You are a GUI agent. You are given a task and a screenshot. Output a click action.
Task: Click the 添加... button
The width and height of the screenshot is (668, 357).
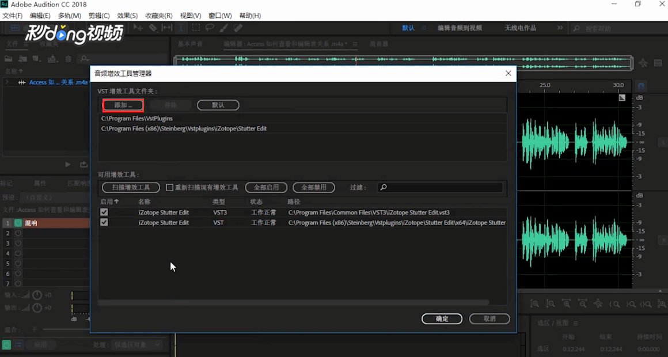pyautogui.click(x=123, y=105)
